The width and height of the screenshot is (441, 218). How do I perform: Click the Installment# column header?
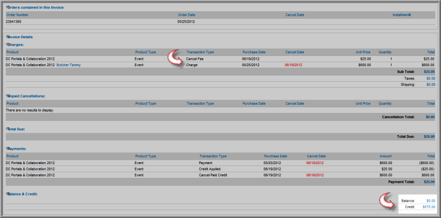402,15
